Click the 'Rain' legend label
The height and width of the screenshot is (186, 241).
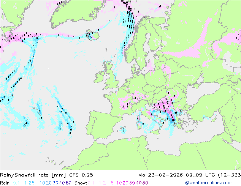pos(5,183)
